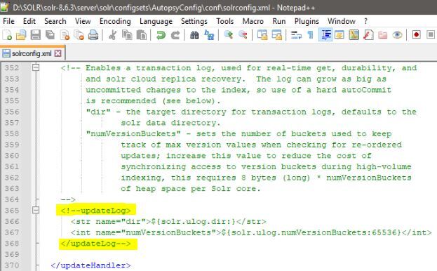Image resolution: width=437 pixels, height=271 pixels.
Task: Collapse the fold marker at line 365
Action: click(x=36, y=210)
